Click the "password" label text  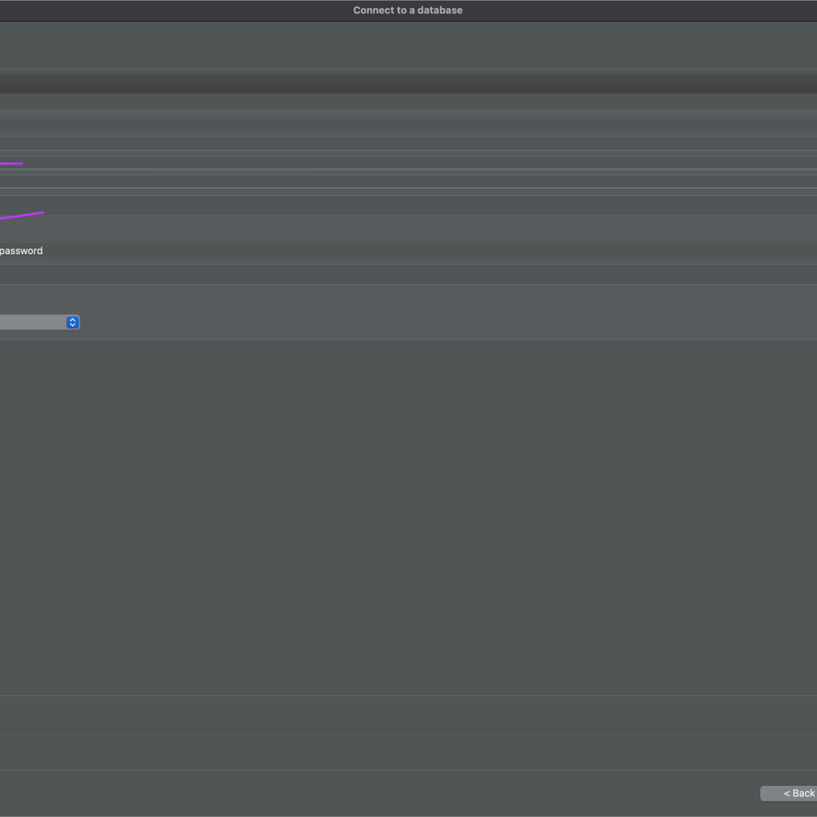(22, 251)
